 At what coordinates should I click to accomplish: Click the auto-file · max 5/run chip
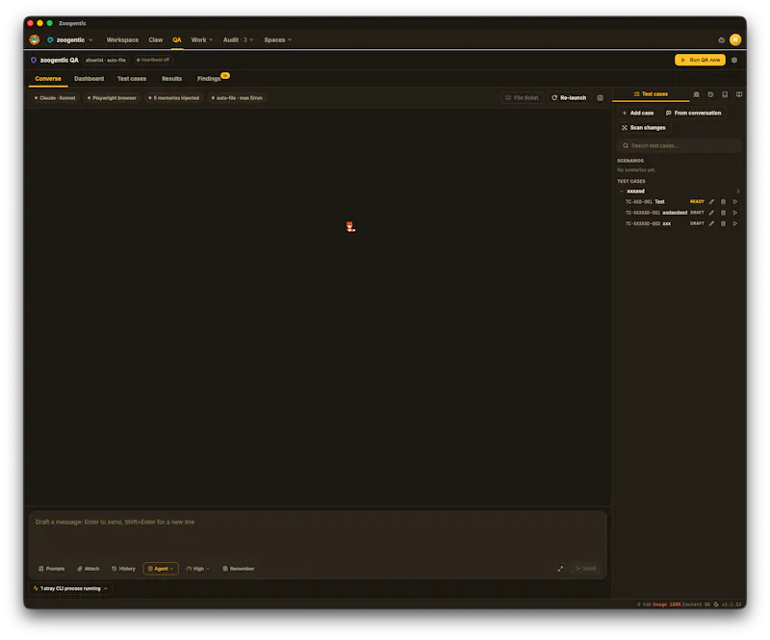point(237,98)
